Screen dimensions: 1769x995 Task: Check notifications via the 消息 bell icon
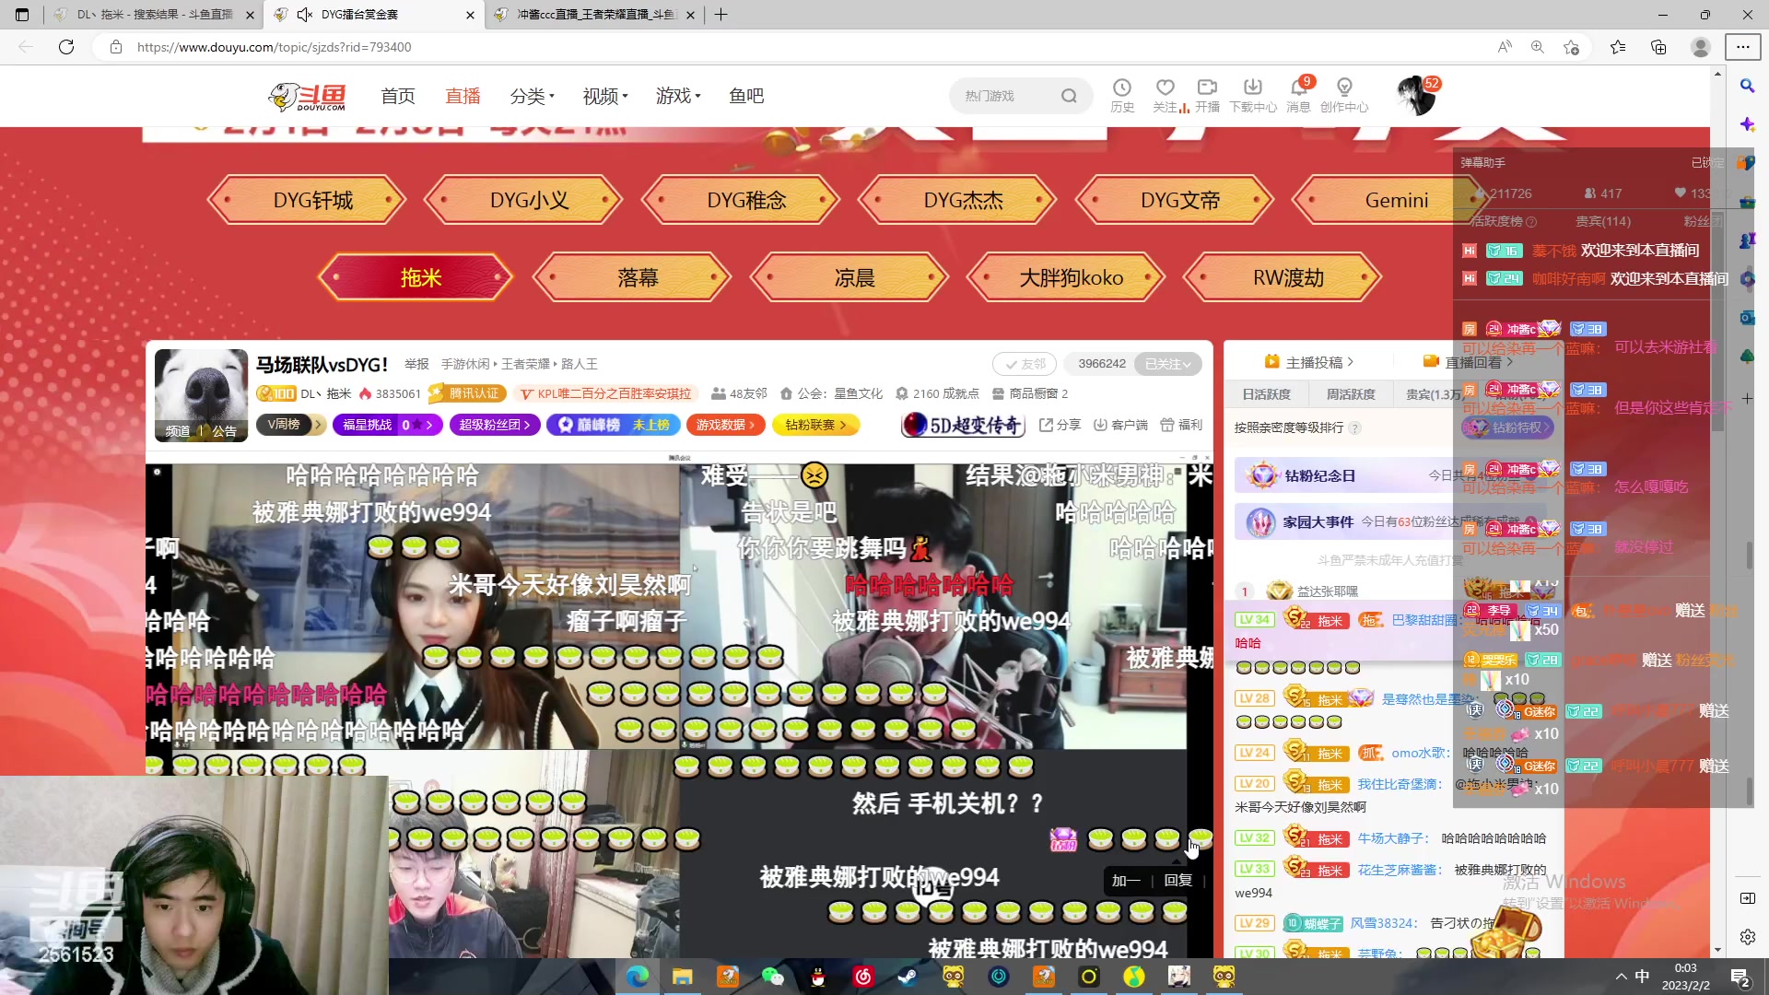pyautogui.click(x=1297, y=89)
